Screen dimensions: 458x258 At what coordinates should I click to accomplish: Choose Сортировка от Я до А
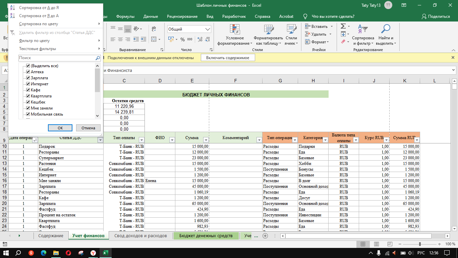39,15
